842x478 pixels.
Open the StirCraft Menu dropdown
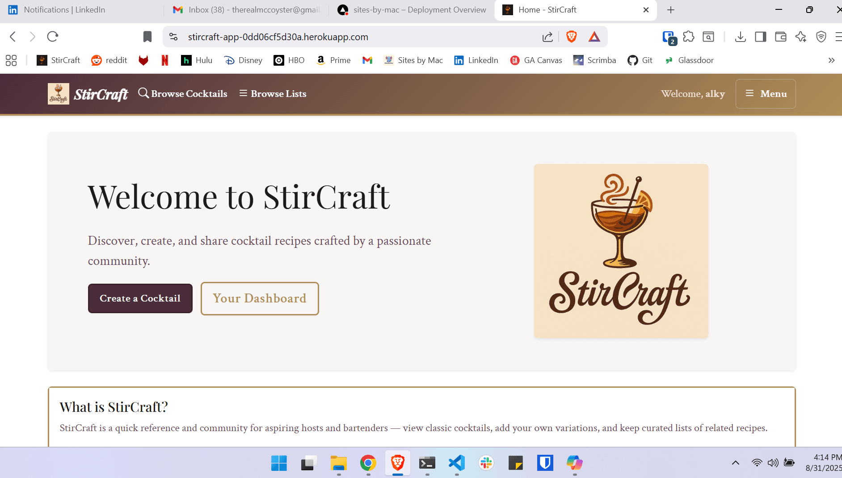765,93
